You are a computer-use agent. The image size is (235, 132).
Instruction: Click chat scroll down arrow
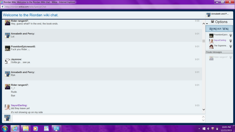pos(204,110)
